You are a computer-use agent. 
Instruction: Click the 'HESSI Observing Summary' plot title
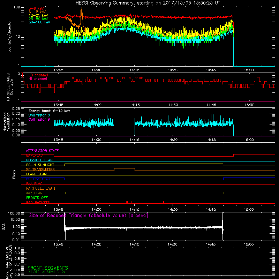(148, 3)
